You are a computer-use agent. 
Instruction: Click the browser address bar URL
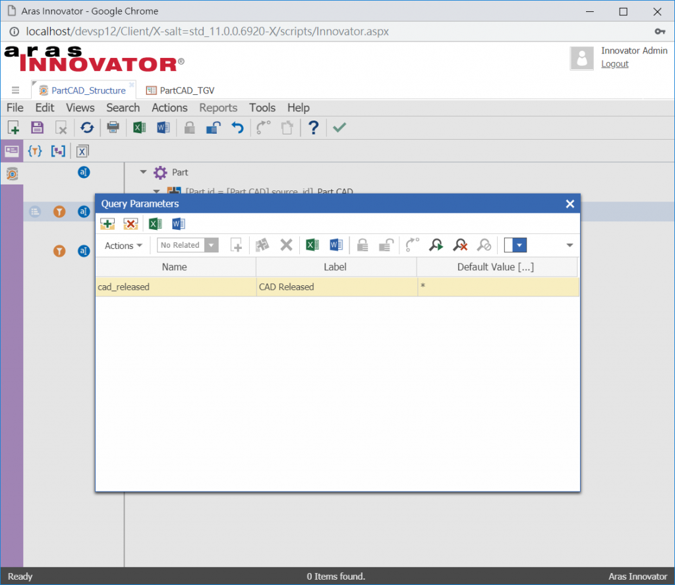point(207,32)
